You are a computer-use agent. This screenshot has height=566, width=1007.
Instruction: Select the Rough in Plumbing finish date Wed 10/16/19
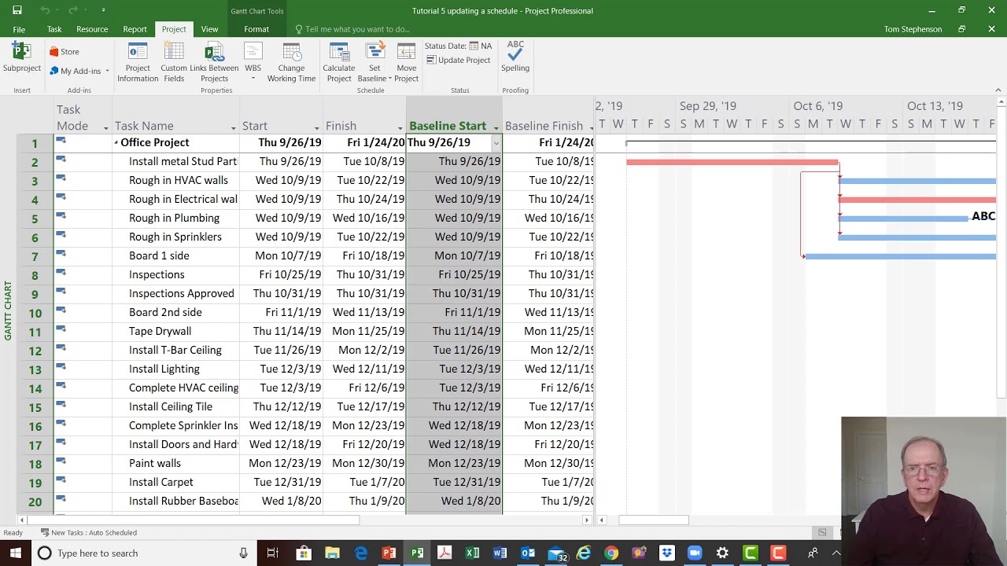363,218
